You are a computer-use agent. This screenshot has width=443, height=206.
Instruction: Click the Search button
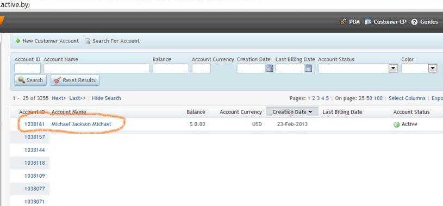(x=30, y=80)
